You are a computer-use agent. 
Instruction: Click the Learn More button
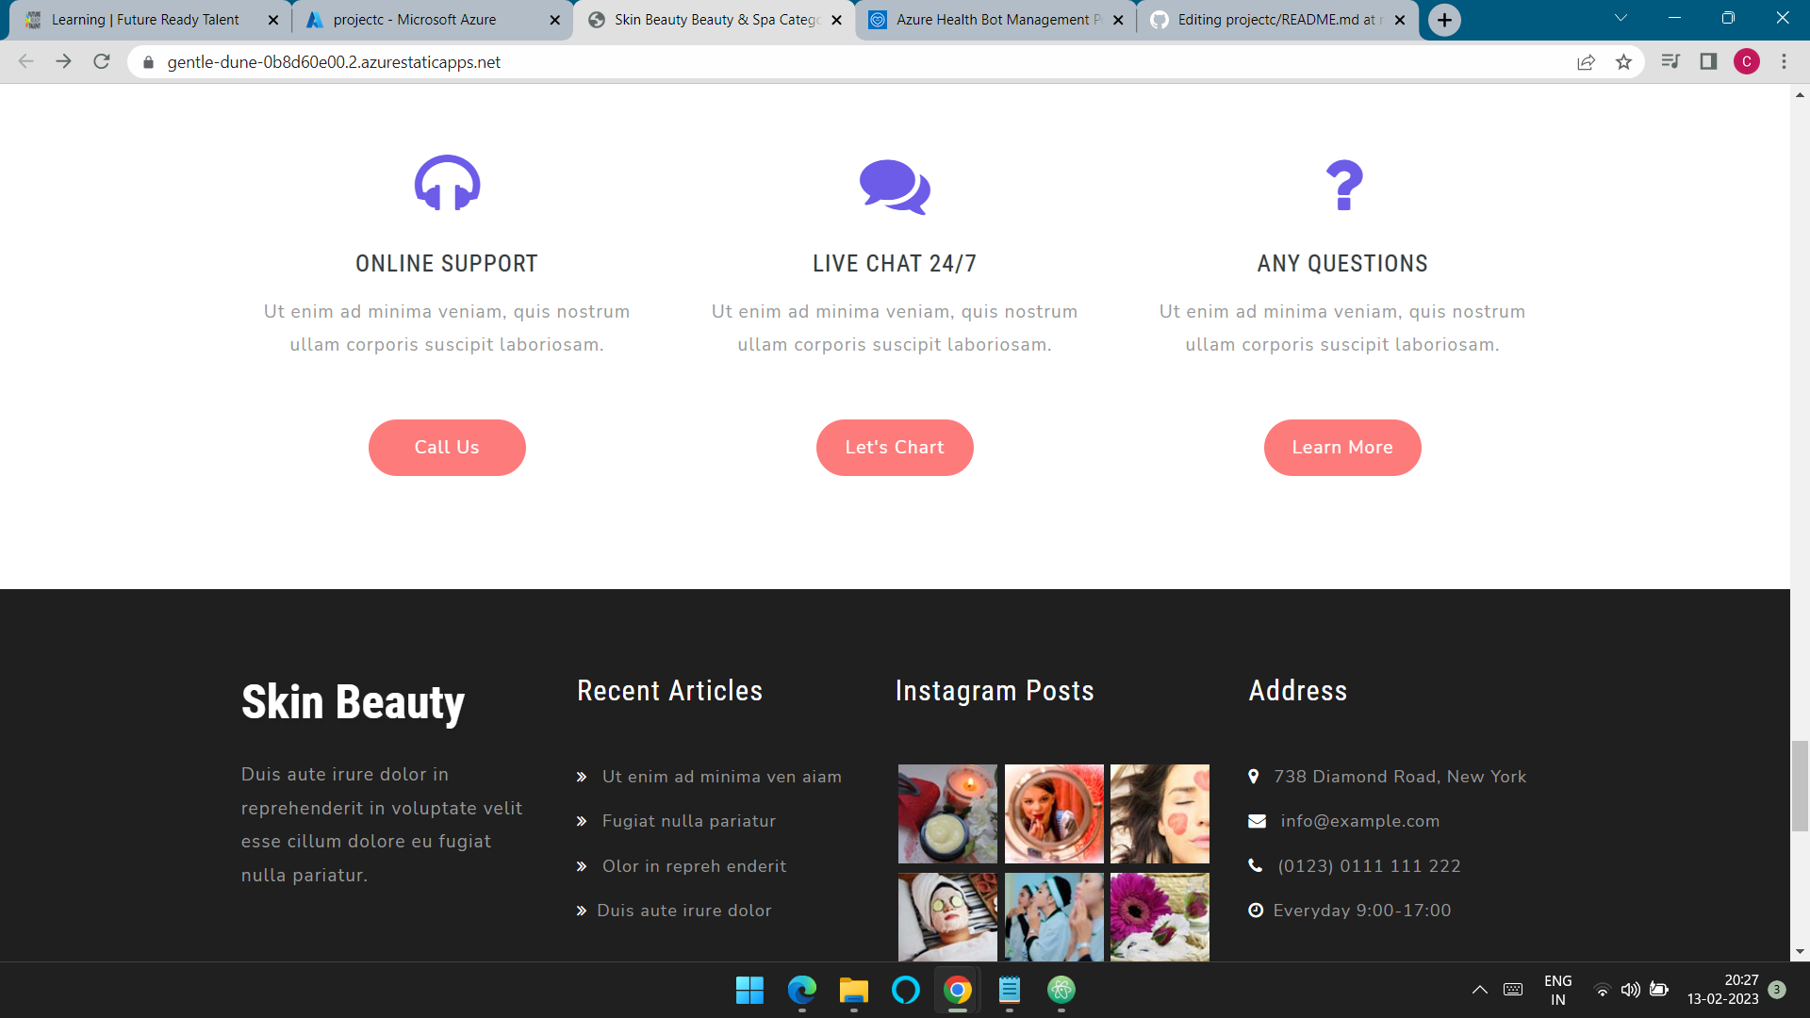click(1341, 448)
